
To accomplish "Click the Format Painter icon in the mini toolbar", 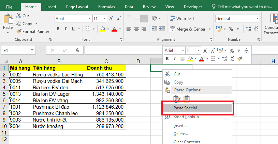I will point(240,59).
